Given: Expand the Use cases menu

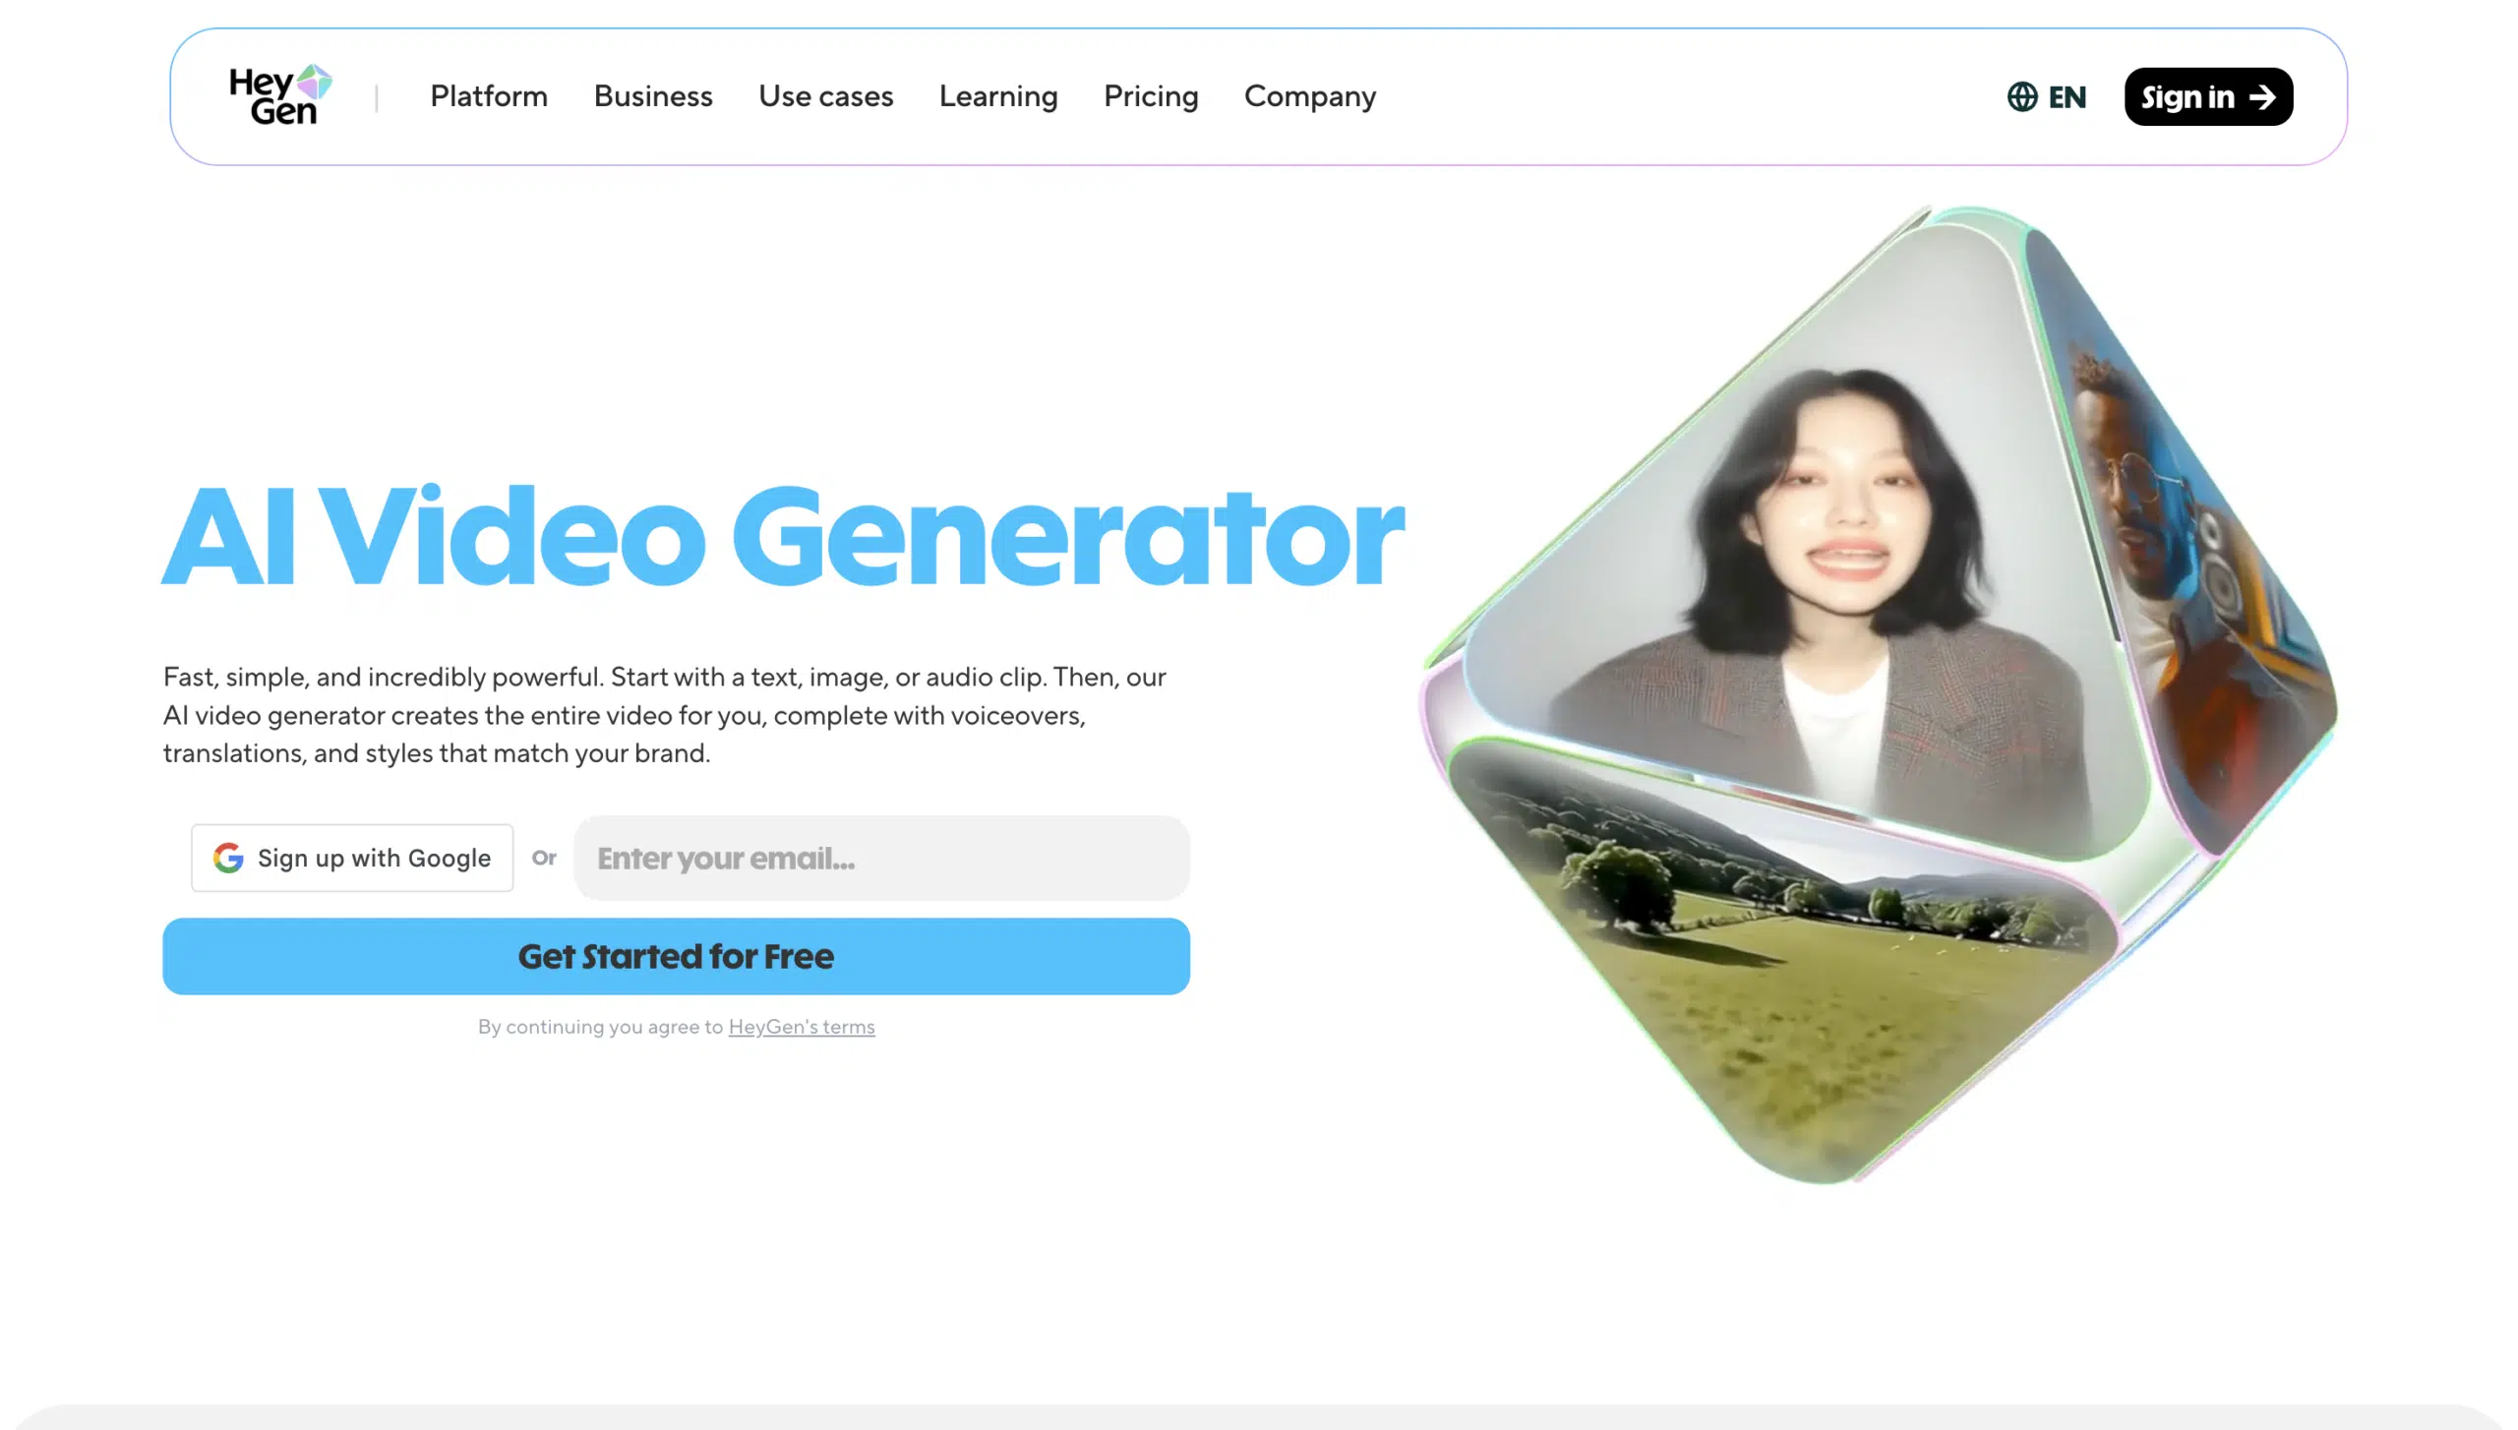Looking at the screenshot, I should (x=825, y=95).
